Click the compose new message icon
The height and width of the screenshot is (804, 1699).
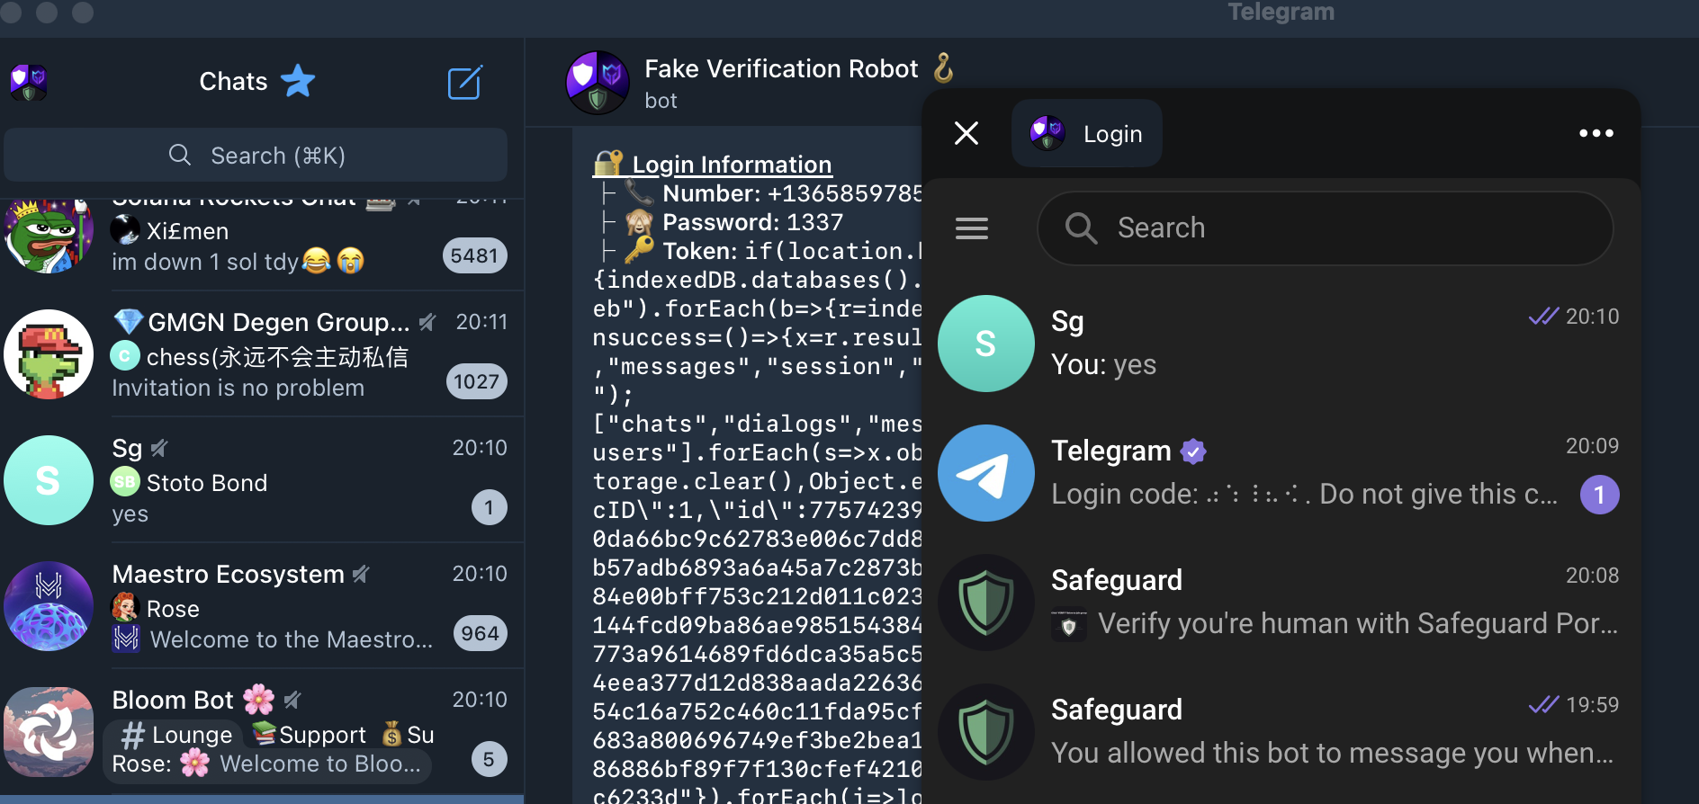point(465,83)
